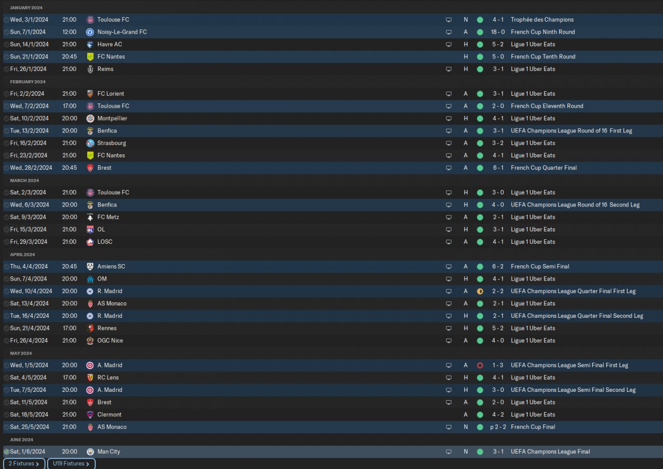Click the French Cup Quarter Final competition name
The width and height of the screenshot is (663, 469).
click(x=544, y=168)
